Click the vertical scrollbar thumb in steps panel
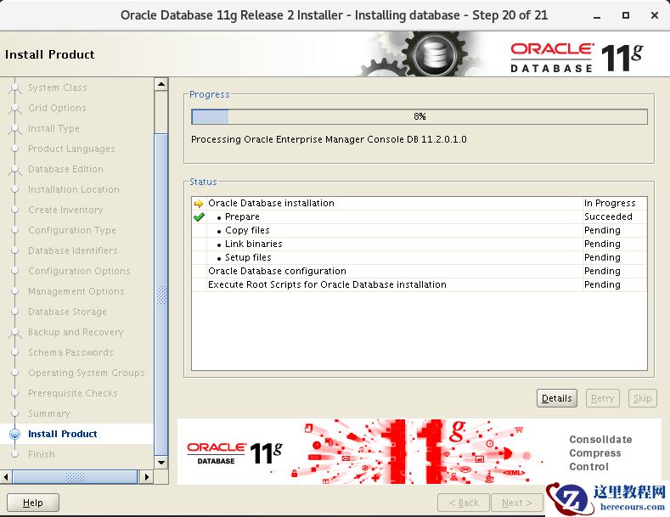 161,295
